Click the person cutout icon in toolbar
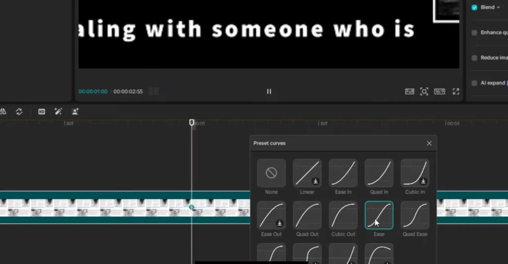 pyautogui.click(x=75, y=112)
